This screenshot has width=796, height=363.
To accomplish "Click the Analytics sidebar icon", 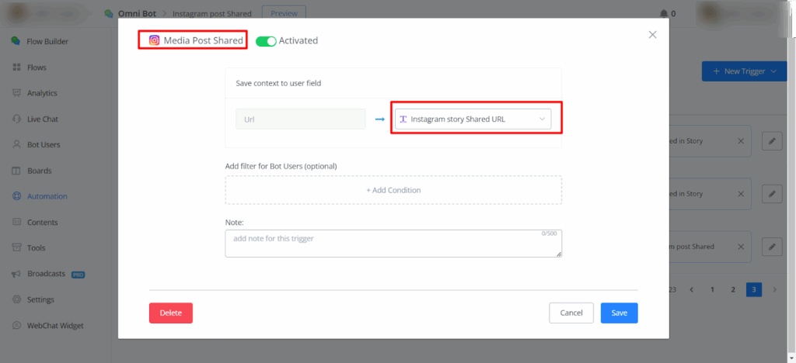I will point(16,93).
